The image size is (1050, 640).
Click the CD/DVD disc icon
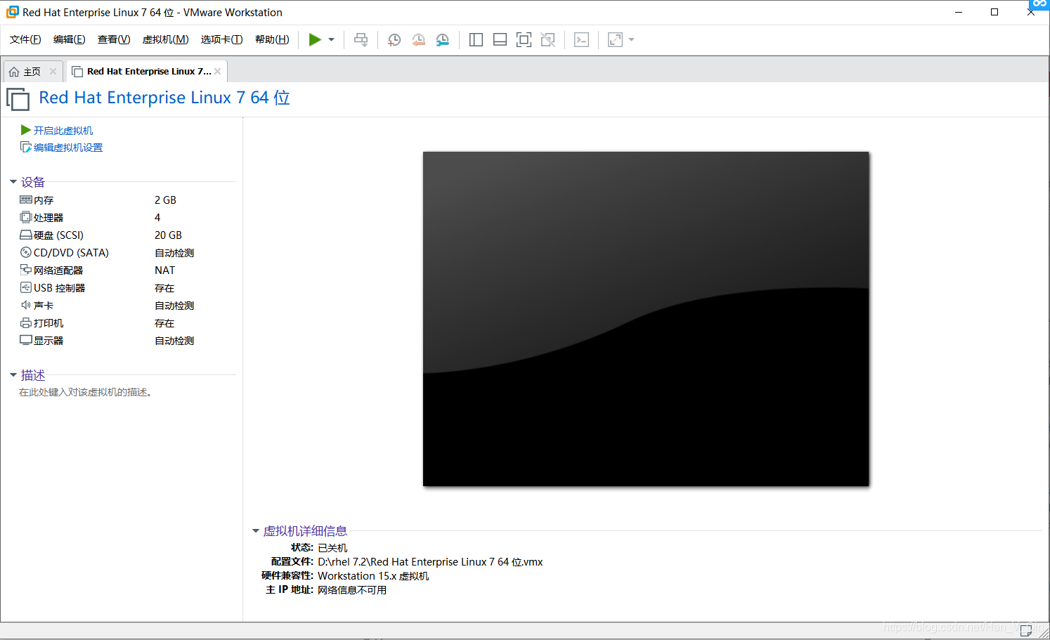point(26,252)
